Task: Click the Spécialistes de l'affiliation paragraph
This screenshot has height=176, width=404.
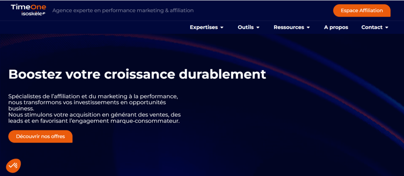Action: [93, 102]
